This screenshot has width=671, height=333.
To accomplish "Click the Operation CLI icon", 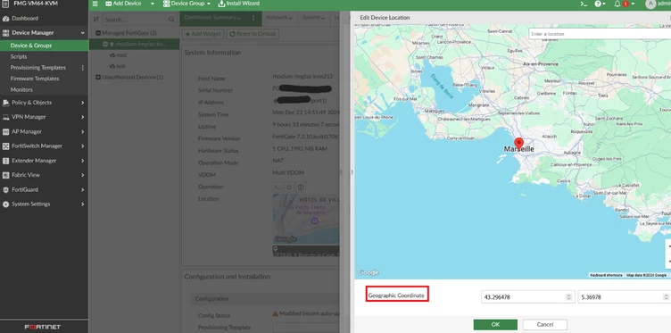I will (x=278, y=187).
